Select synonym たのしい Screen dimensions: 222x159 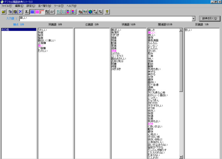[x=43, y=51]
